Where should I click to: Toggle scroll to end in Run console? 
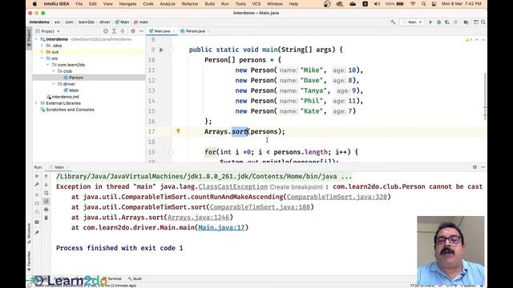pos(46,201)
